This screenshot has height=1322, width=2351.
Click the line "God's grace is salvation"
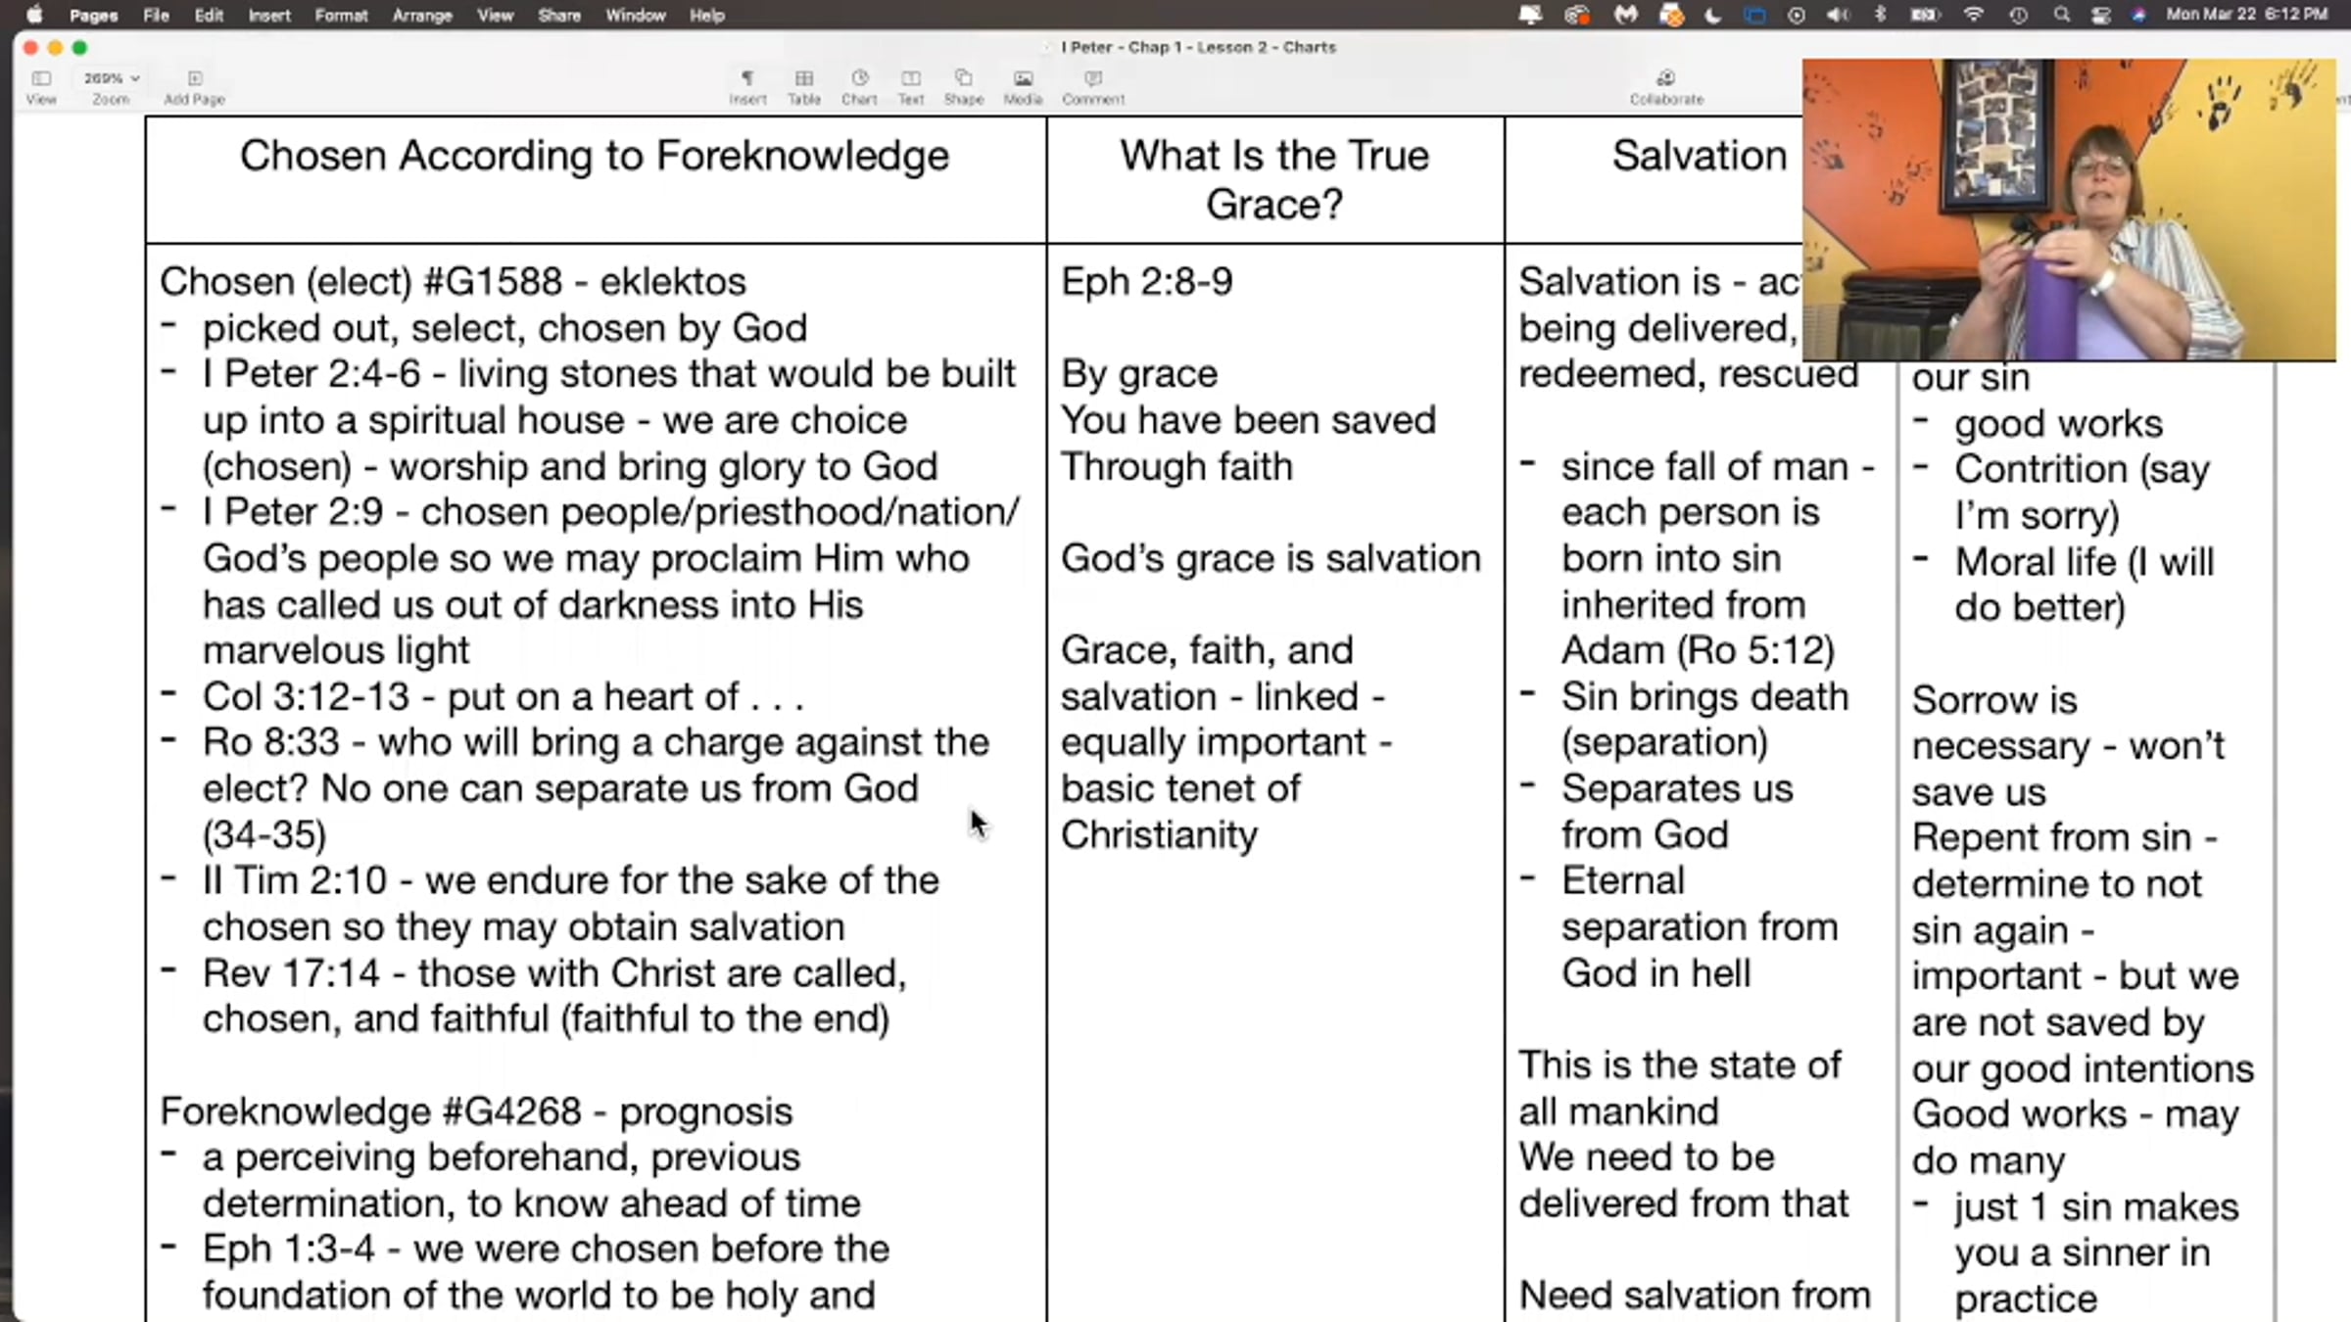point(1271,559)
